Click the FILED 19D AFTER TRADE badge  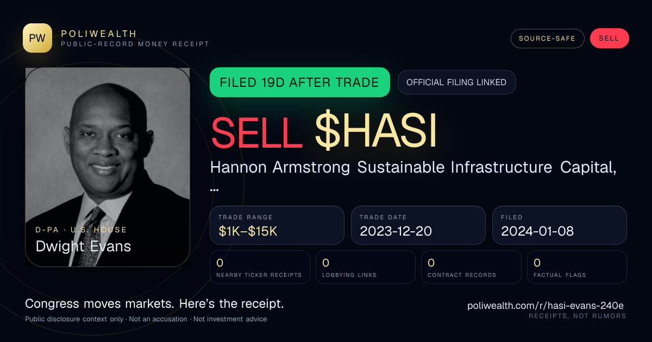[300, 83]
